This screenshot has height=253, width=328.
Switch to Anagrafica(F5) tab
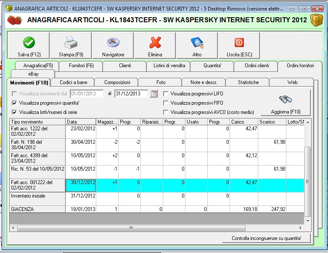38,66
